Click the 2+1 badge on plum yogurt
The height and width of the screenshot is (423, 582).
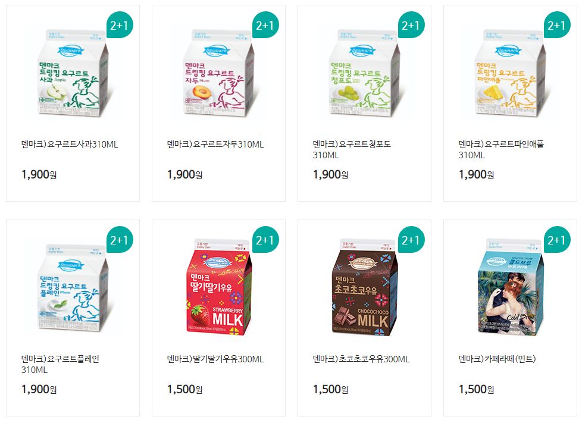pyautogui.click(x=265, y=25)
